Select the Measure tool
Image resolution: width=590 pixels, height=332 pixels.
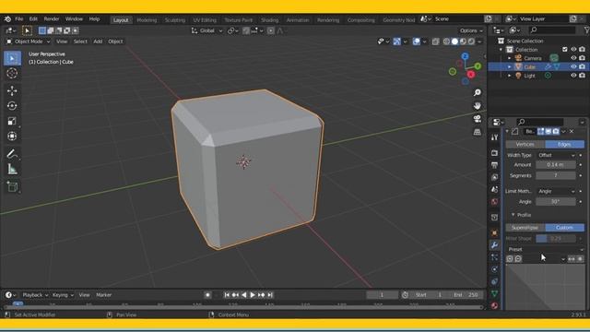point(12,169)
